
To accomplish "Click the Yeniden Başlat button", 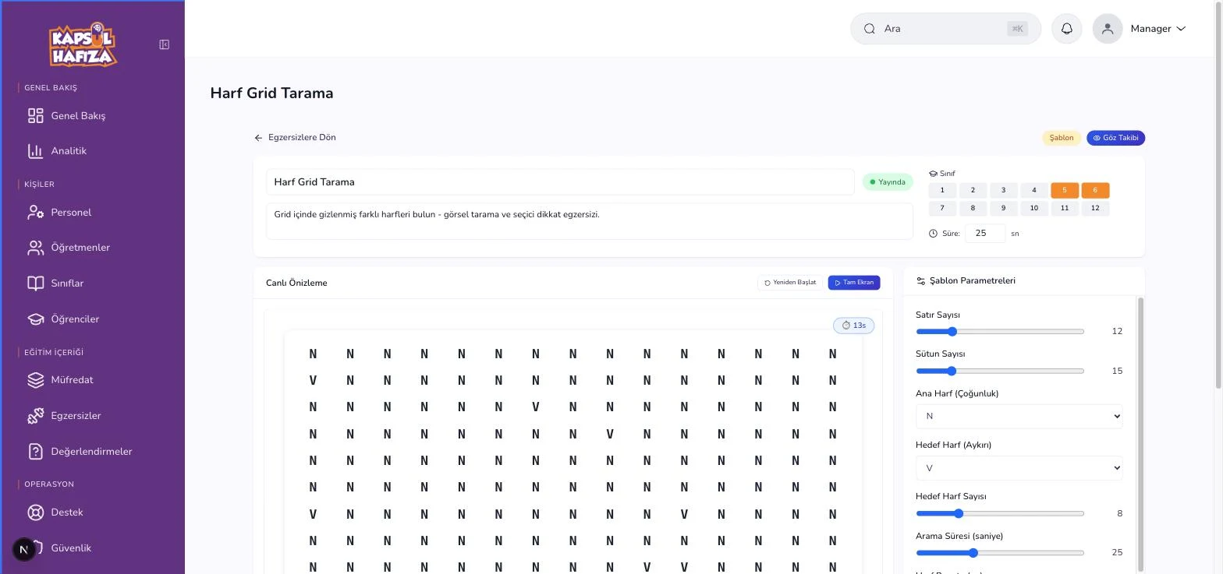I will pyautogui.click(x=790, y=283).
